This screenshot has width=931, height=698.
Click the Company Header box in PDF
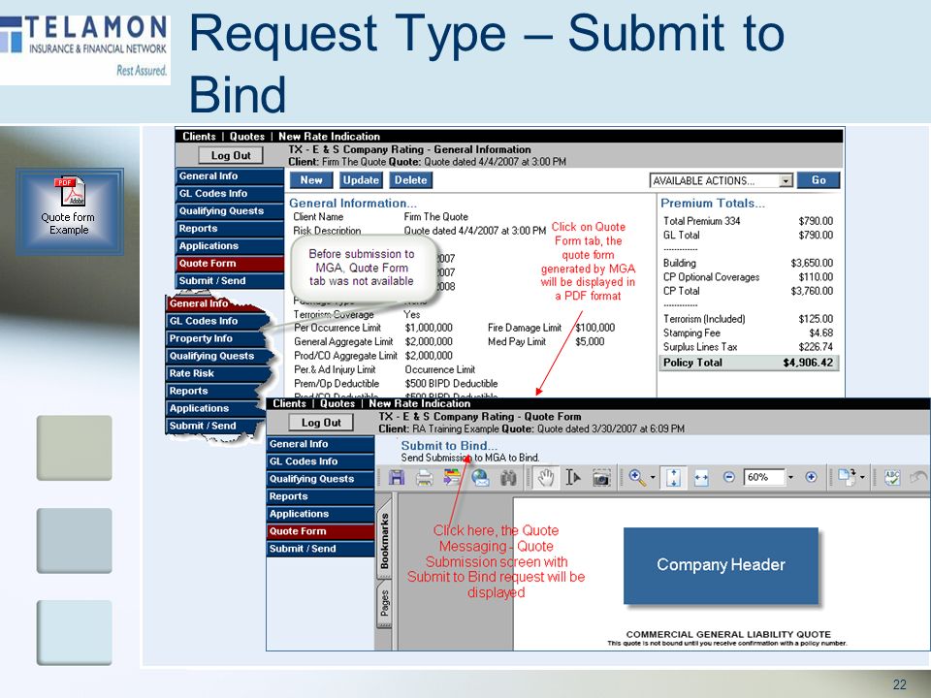(x=721, y=565)
